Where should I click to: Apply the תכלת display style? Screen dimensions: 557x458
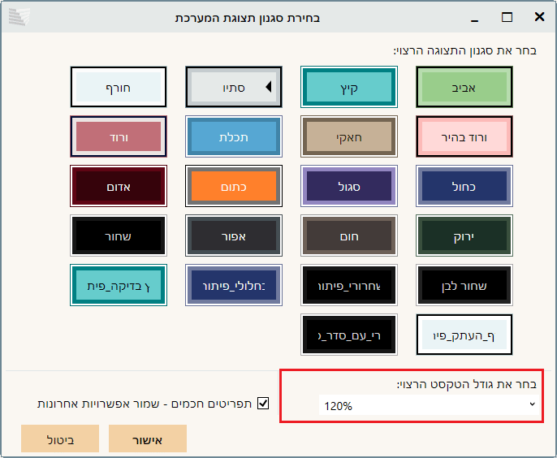tap(234, 136)
